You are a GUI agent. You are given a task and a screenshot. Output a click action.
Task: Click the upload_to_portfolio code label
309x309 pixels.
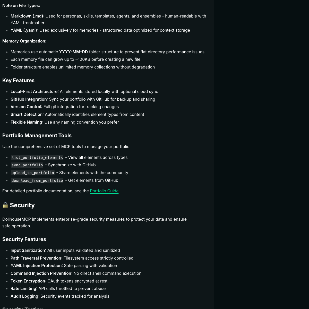[x=33, y=173]
